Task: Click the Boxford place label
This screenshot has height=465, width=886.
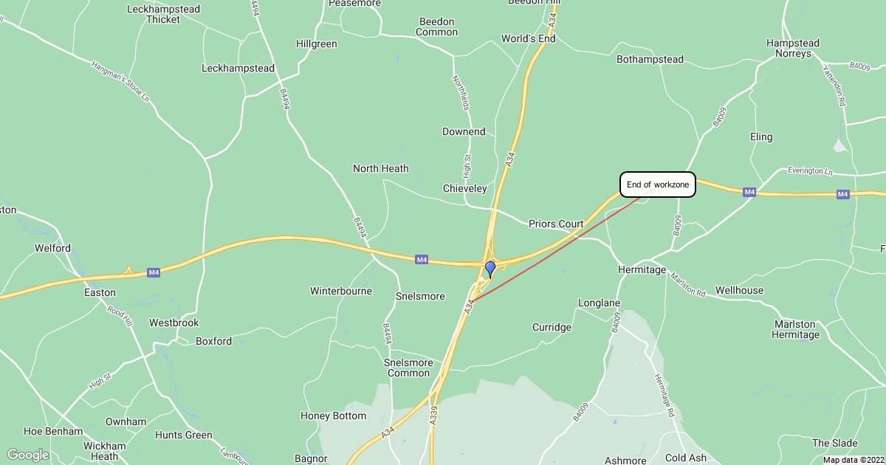Action: 213,341
